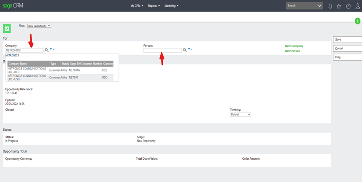
Task: Open the user profile icon
Action: coord(358,6)
